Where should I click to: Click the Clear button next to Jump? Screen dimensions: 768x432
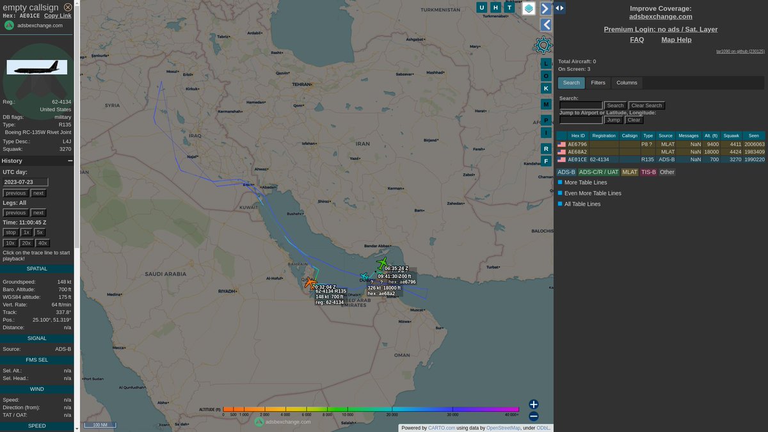click(634, 120)
